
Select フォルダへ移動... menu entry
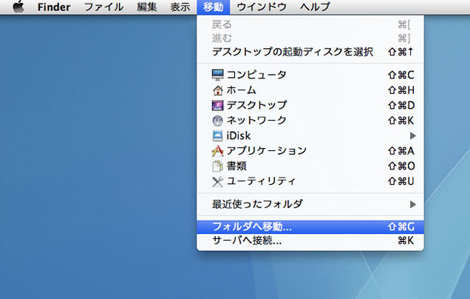[x=252, y=226]
